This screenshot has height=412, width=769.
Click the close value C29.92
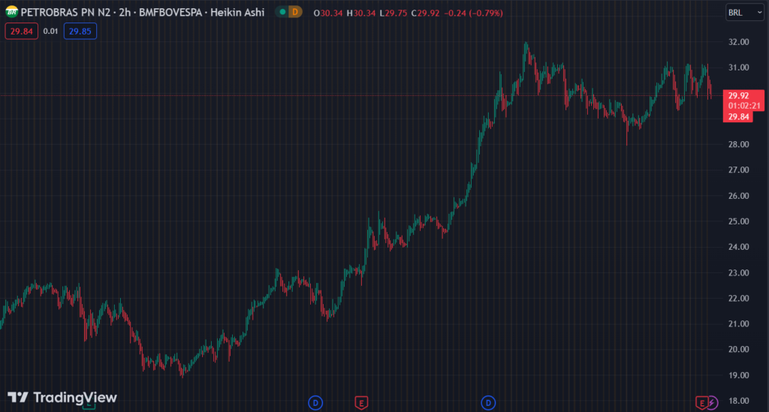[425, 14]
